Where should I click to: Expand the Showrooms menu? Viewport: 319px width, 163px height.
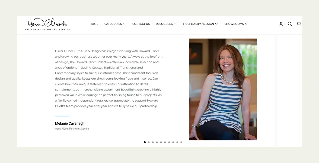click(x=236, y=24)
